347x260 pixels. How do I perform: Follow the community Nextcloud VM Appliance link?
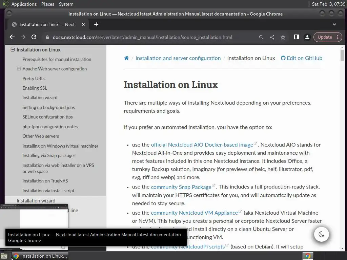194,213
